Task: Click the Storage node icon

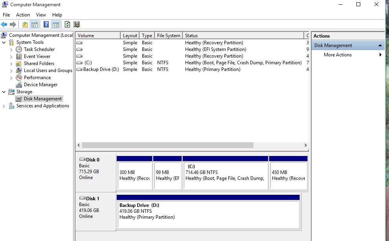Action: (11, 92)
